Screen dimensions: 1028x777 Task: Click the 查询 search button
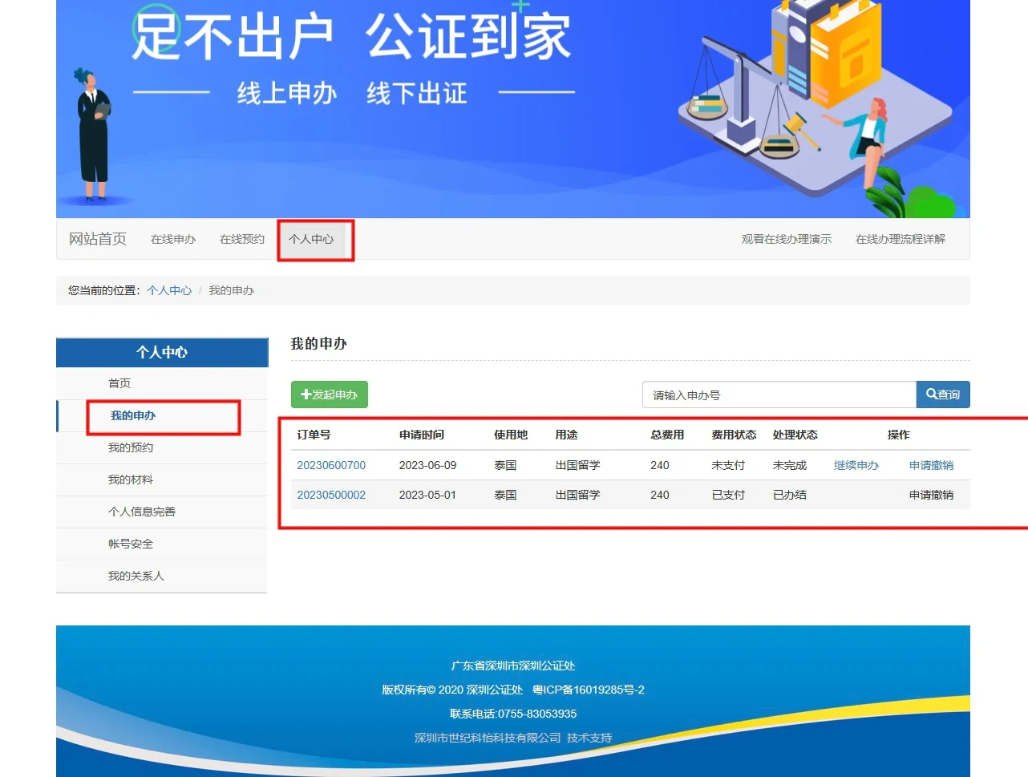coord(942,395)
